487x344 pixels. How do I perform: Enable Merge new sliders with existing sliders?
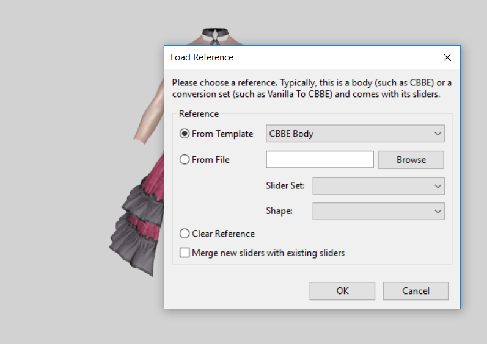coord(185,253)
